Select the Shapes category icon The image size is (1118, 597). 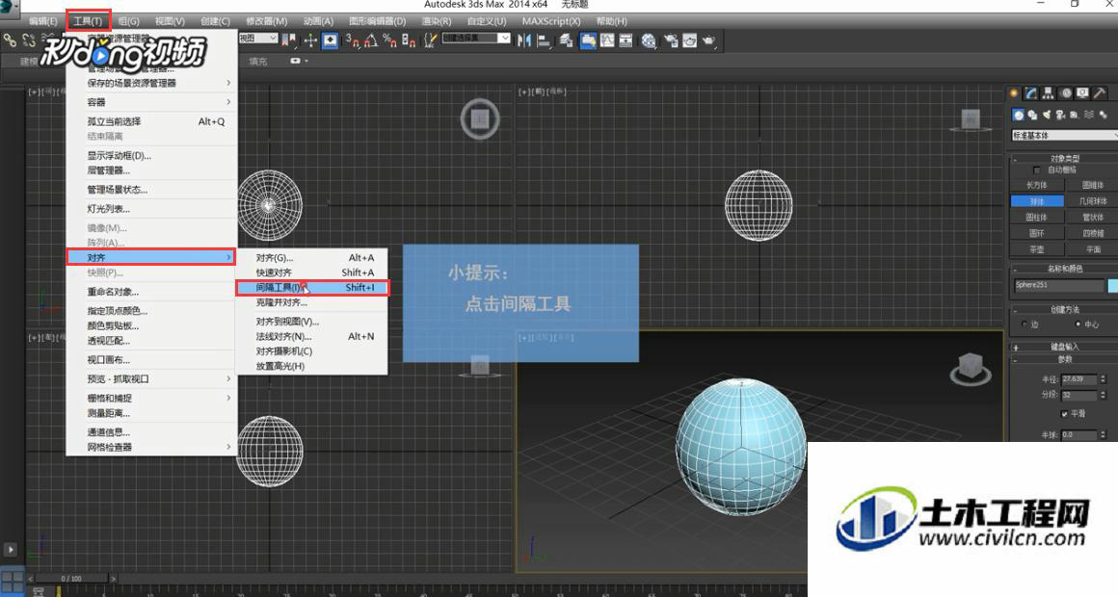[1032, 115]
